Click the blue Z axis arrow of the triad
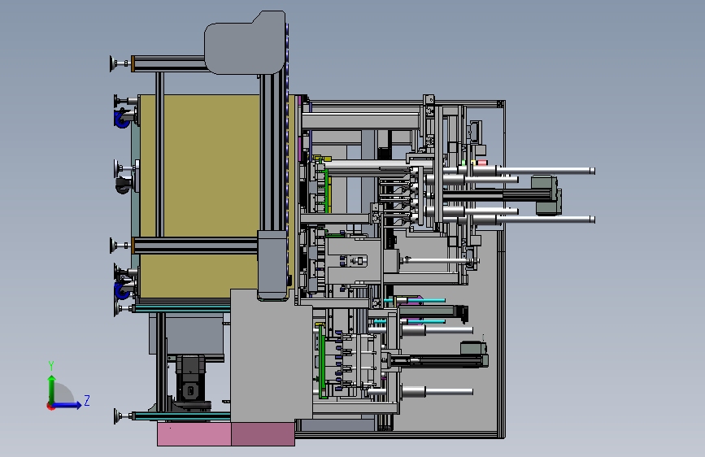Image resolution: width=705 pixels, height=457 pixels. [x=67, y=405]
